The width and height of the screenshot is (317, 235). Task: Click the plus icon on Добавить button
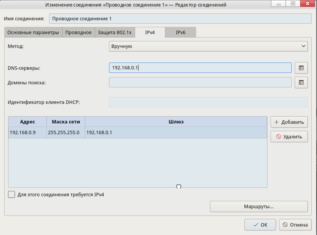tap(276, 122)
